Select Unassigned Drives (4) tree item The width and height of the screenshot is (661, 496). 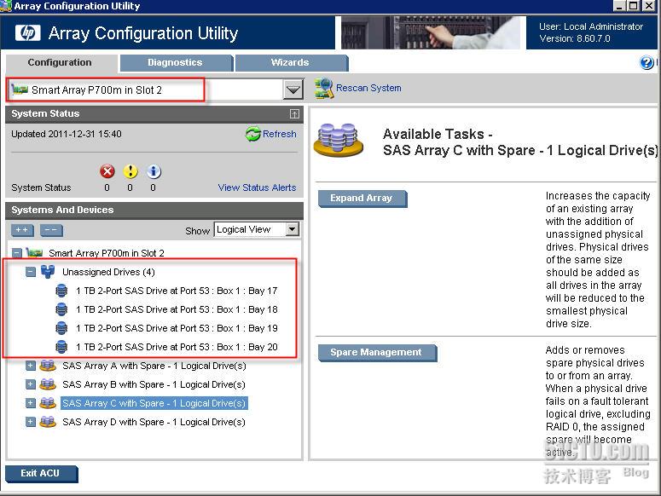[108, 272]
